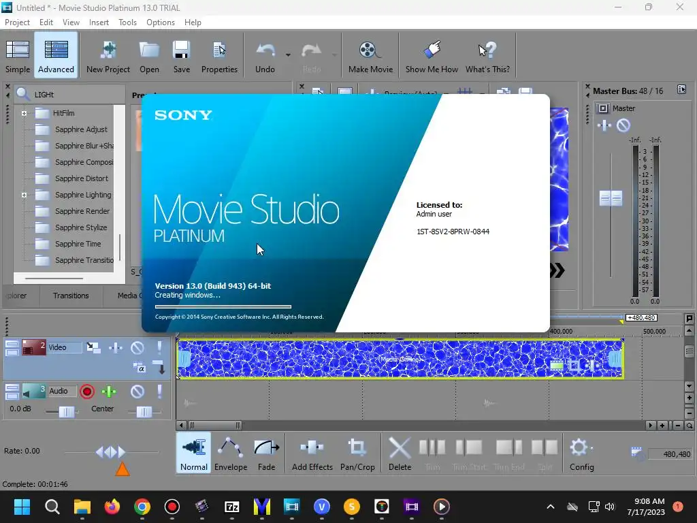Click the Video track name field
697x523 pixels.
65,347
